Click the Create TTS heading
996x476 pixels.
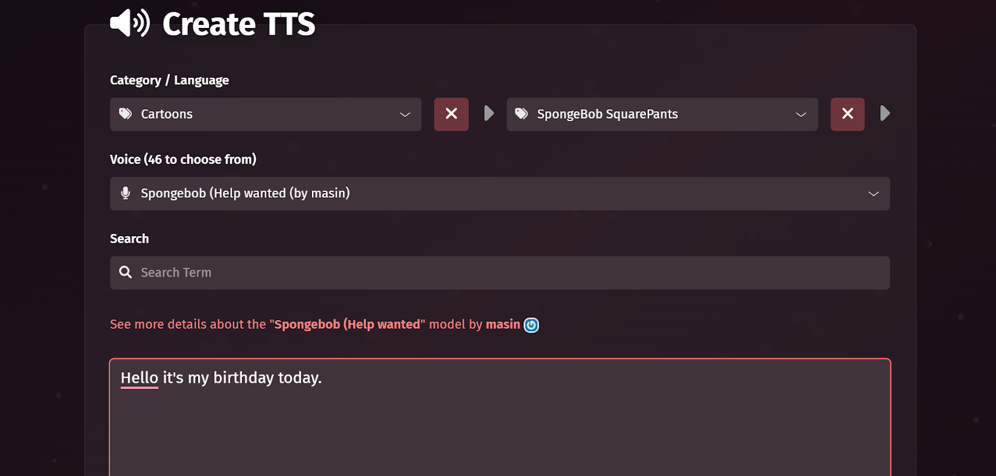pyautogui.click(x=239, y=24)
